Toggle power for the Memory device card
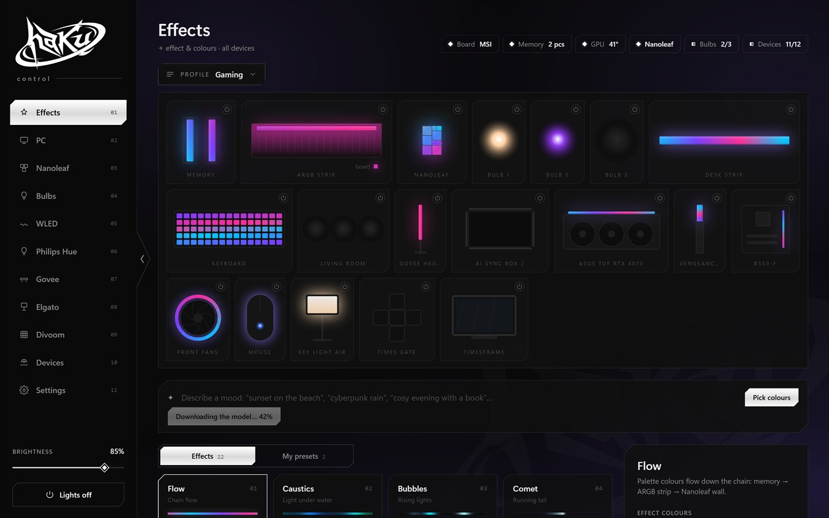This screenshot has height=518, width=829. pos(227,109)
